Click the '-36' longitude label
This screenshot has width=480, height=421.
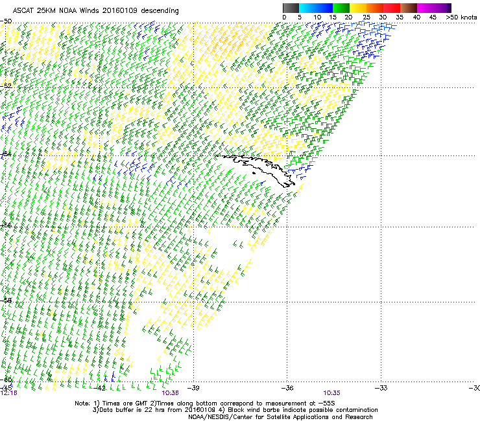pos(287,388)
